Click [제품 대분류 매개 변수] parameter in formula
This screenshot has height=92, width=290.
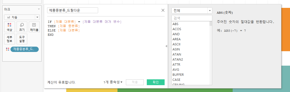pyautogui.click(x=102, y=22)
